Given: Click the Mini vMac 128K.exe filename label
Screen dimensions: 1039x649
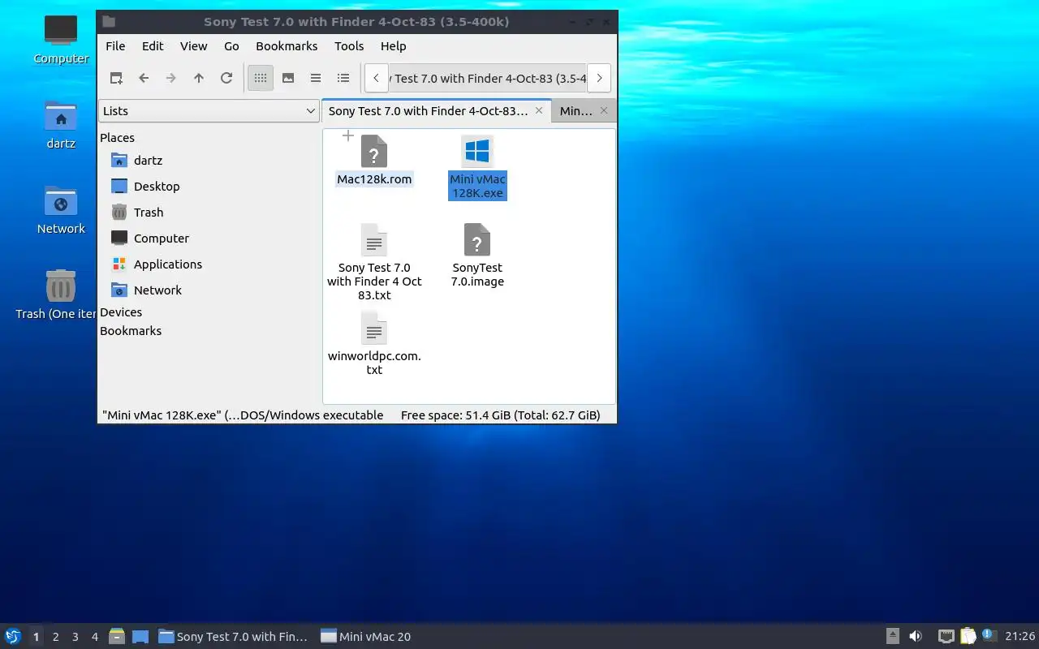Looking at the screenshot, I should pos(477,187).
